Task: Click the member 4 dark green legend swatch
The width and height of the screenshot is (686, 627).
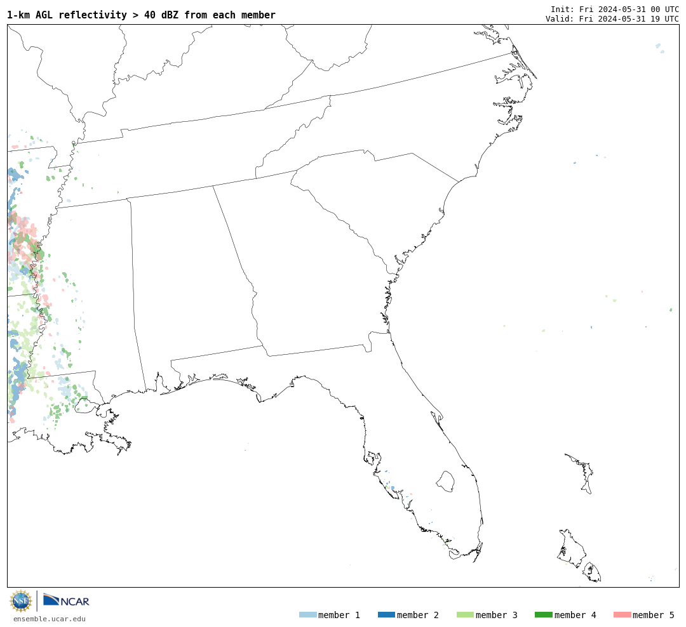Action: point(543,614)
